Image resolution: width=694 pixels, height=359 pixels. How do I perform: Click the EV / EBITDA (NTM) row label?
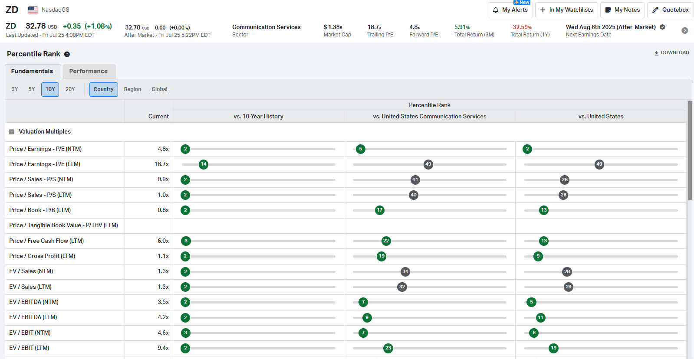(34, 302)
